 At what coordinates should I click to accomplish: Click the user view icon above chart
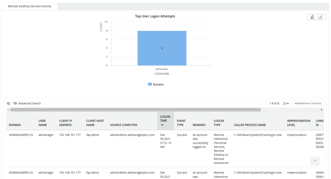pyautogui.click(x=312, y=17)
